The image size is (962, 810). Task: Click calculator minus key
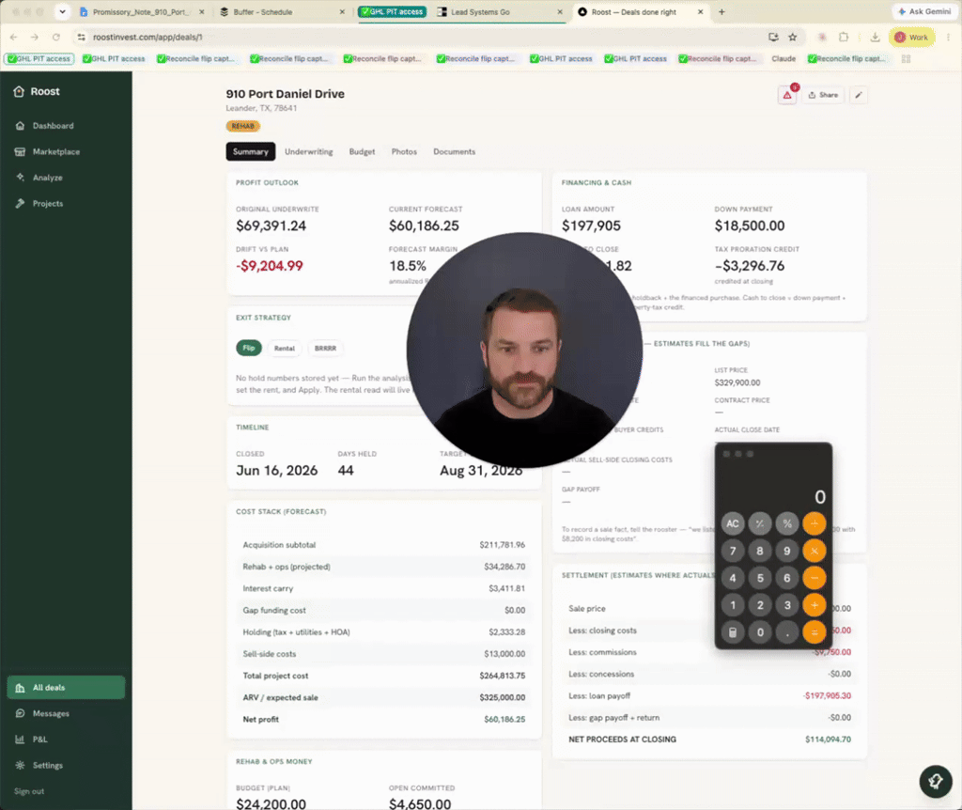coord(815,578)
